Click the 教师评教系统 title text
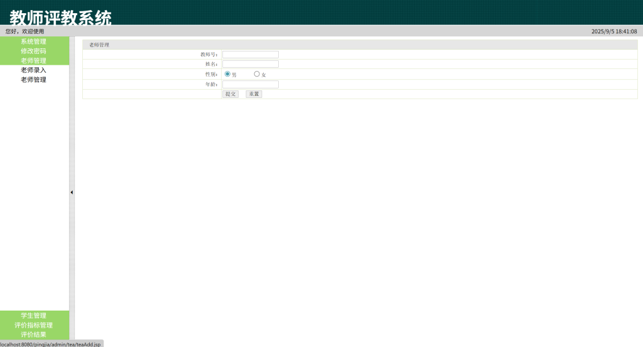The width and height of the screenshot is (643, 347). (x=61, y=18)
